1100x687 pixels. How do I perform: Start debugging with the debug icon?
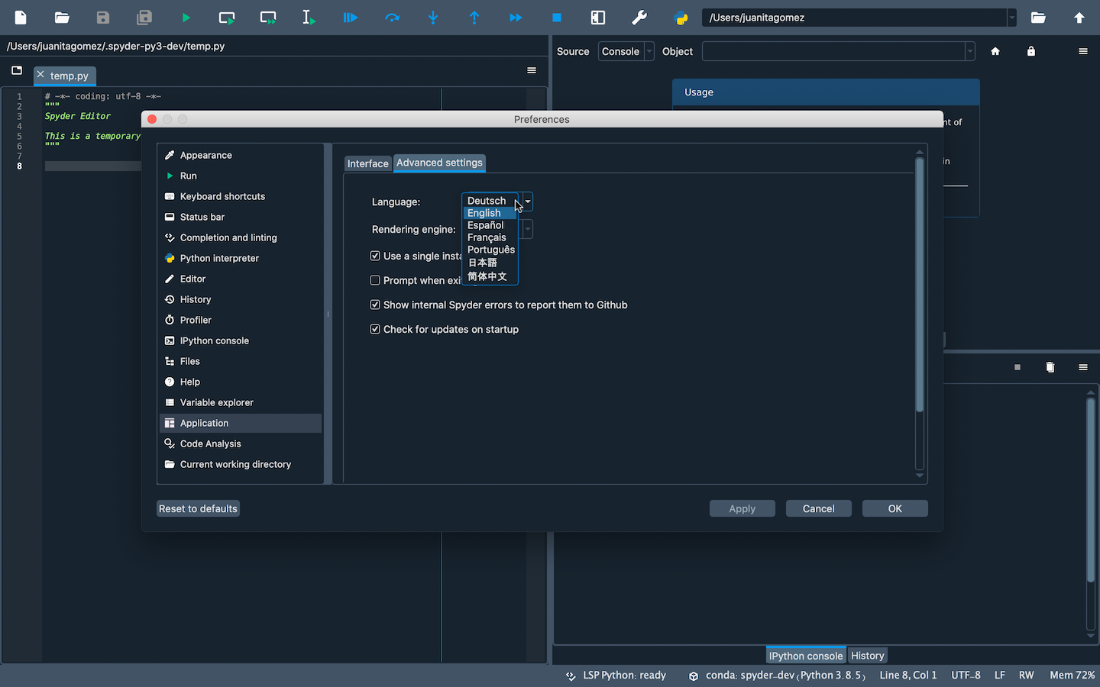[x=350, y=17]
